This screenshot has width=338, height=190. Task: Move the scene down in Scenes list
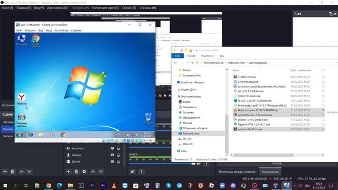pyautogui.click(x=29, y=172)
